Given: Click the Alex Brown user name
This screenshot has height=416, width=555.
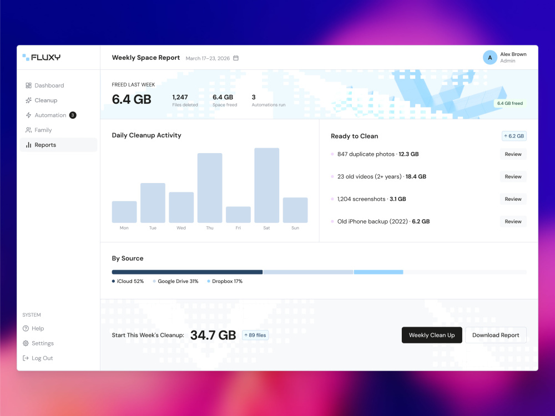Looking at the screenshot, I should click(x=513, y=54).
